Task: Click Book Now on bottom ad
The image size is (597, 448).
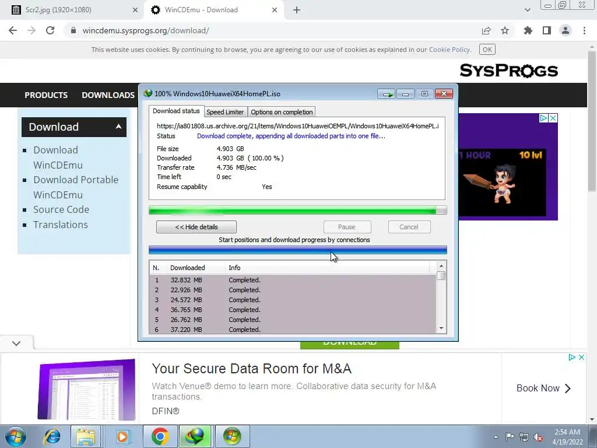Action: (544, 388)
